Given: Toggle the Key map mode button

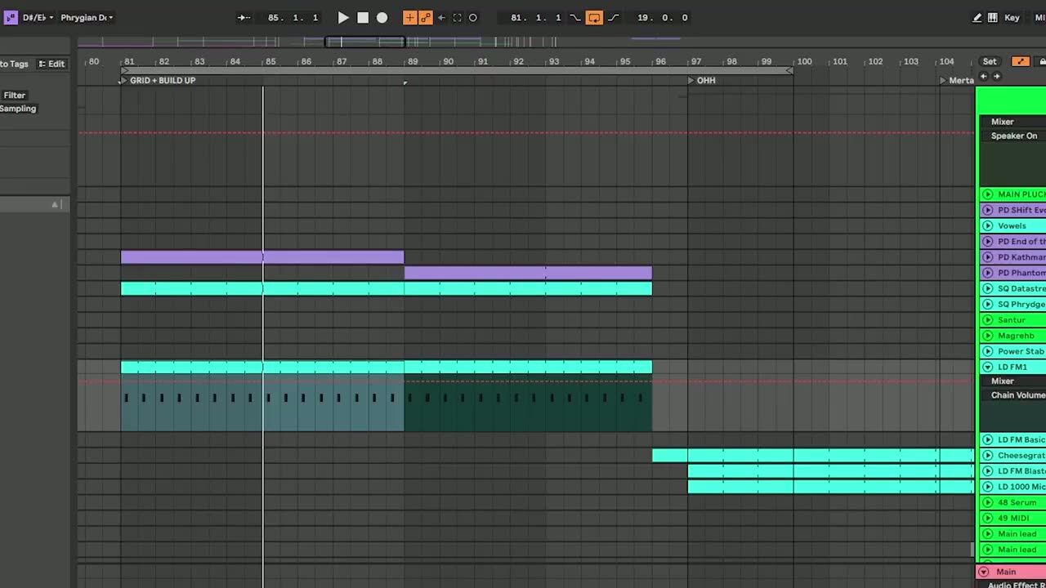Looking at the screenshot, I should pos(1012,17).
